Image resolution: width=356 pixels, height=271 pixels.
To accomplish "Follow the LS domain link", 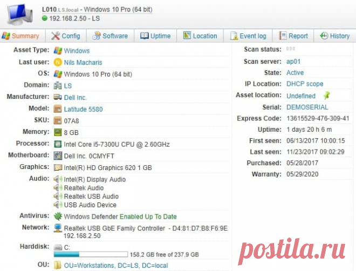I will pos(67,86).
